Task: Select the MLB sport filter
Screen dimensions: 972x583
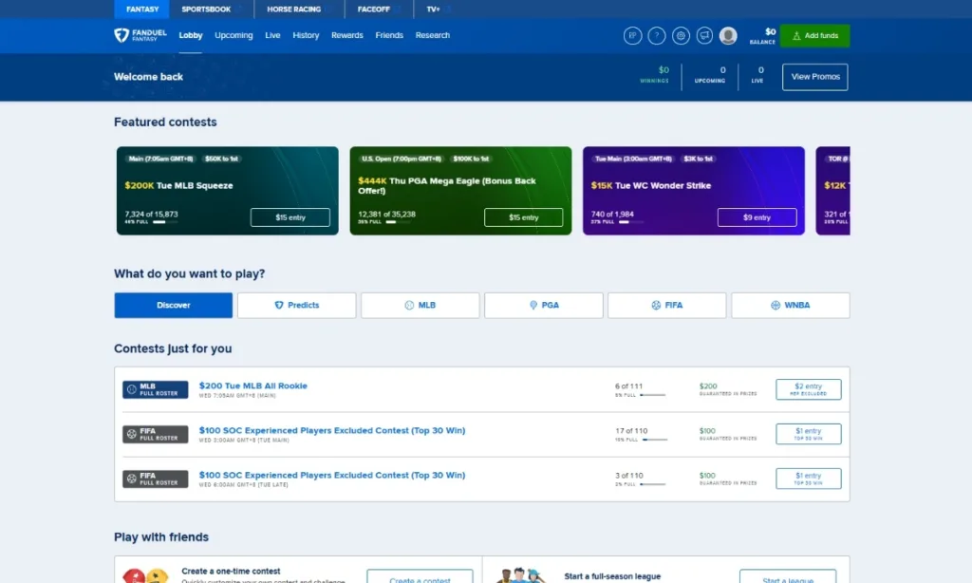Action: click(421, 306)
